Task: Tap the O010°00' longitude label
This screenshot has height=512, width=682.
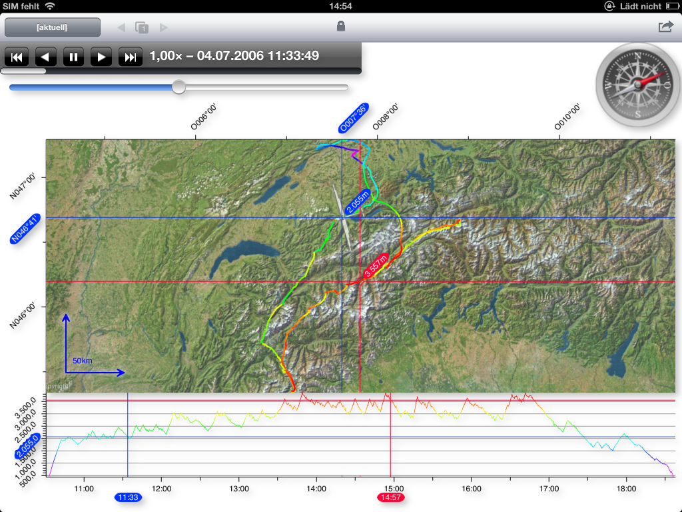Action: coord(567,117)
